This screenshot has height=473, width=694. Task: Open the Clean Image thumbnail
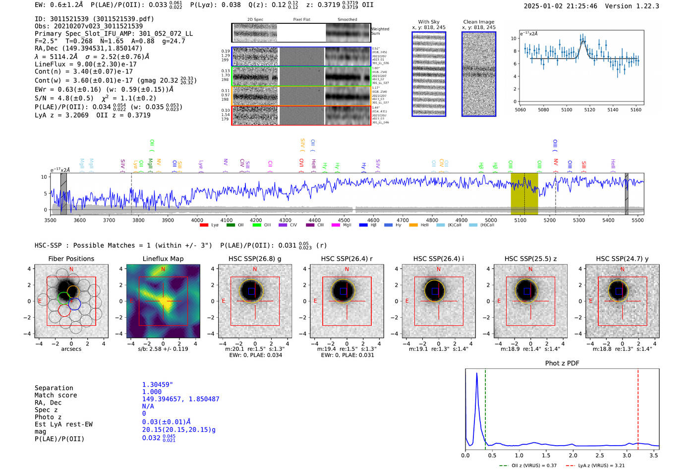pos(479,74)
